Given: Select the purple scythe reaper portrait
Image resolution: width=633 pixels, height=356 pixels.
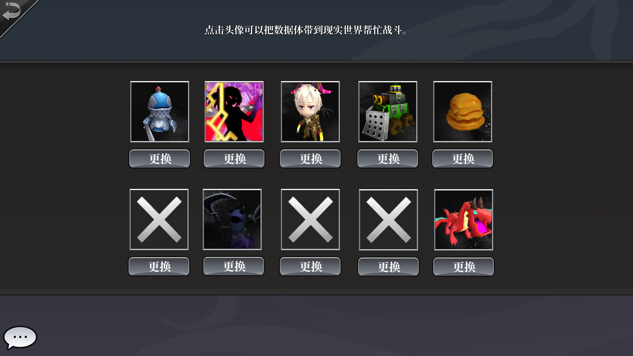Looking at the screenshot, I should pos(232,220).
